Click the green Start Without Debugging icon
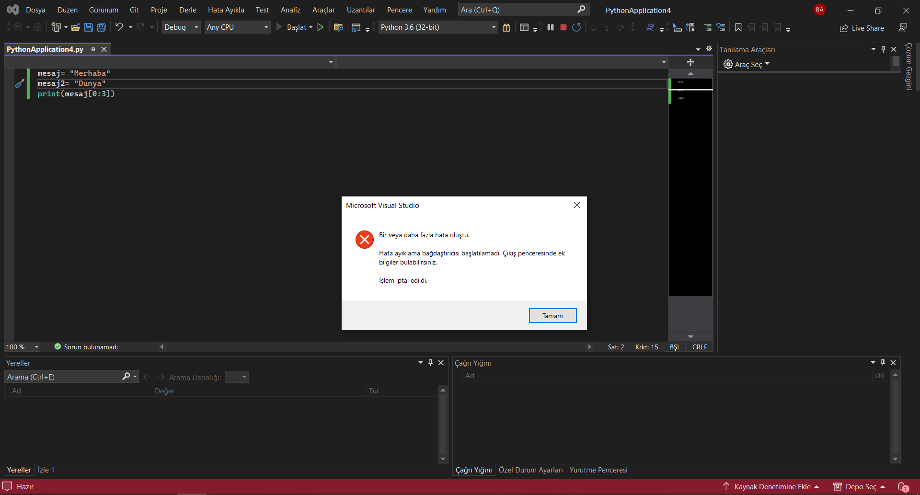The height and width of the screenshot is (495, 920). (321, 27)
